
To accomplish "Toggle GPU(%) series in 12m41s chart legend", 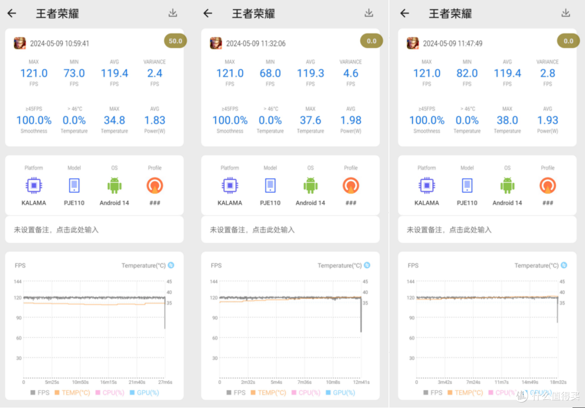I will pyautogui.click(x=340, y=393).
